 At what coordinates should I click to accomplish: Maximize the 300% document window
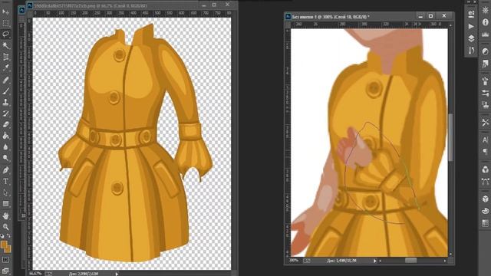click(x=431, y=16)
